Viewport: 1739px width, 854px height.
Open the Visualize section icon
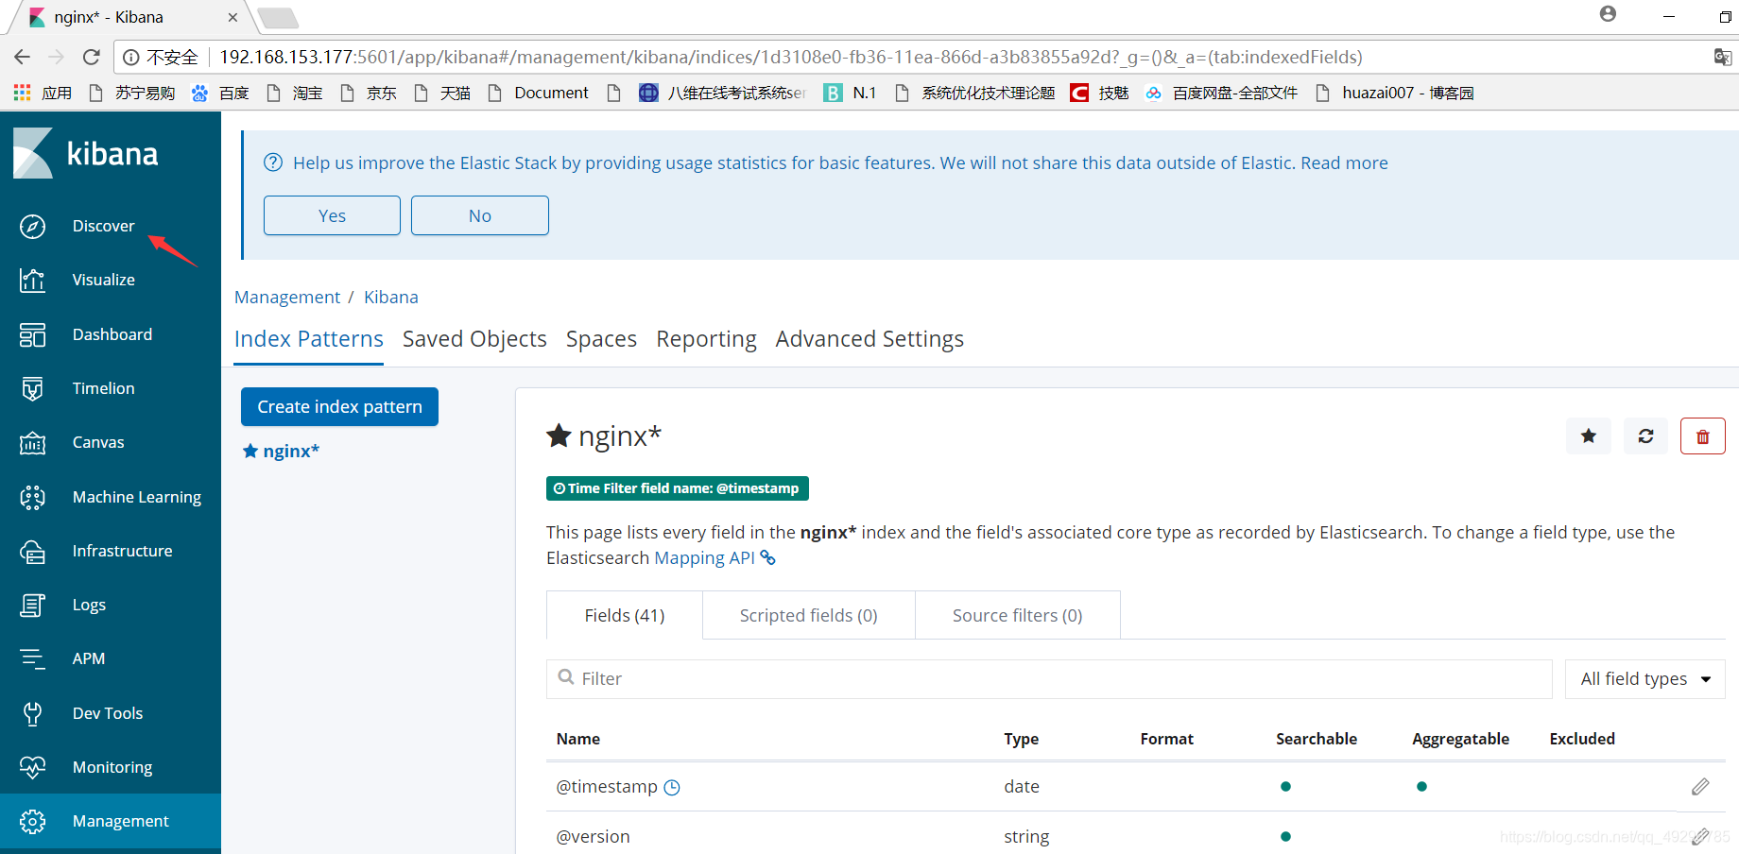pos(32,280)
